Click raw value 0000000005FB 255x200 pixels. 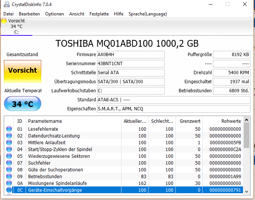pos(225,143)
